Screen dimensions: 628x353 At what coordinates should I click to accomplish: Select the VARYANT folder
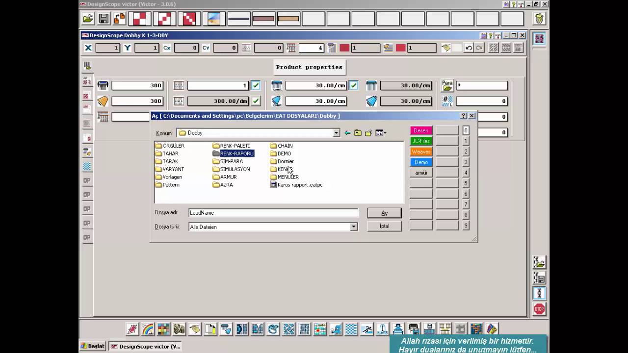click(x=170, y=169)
